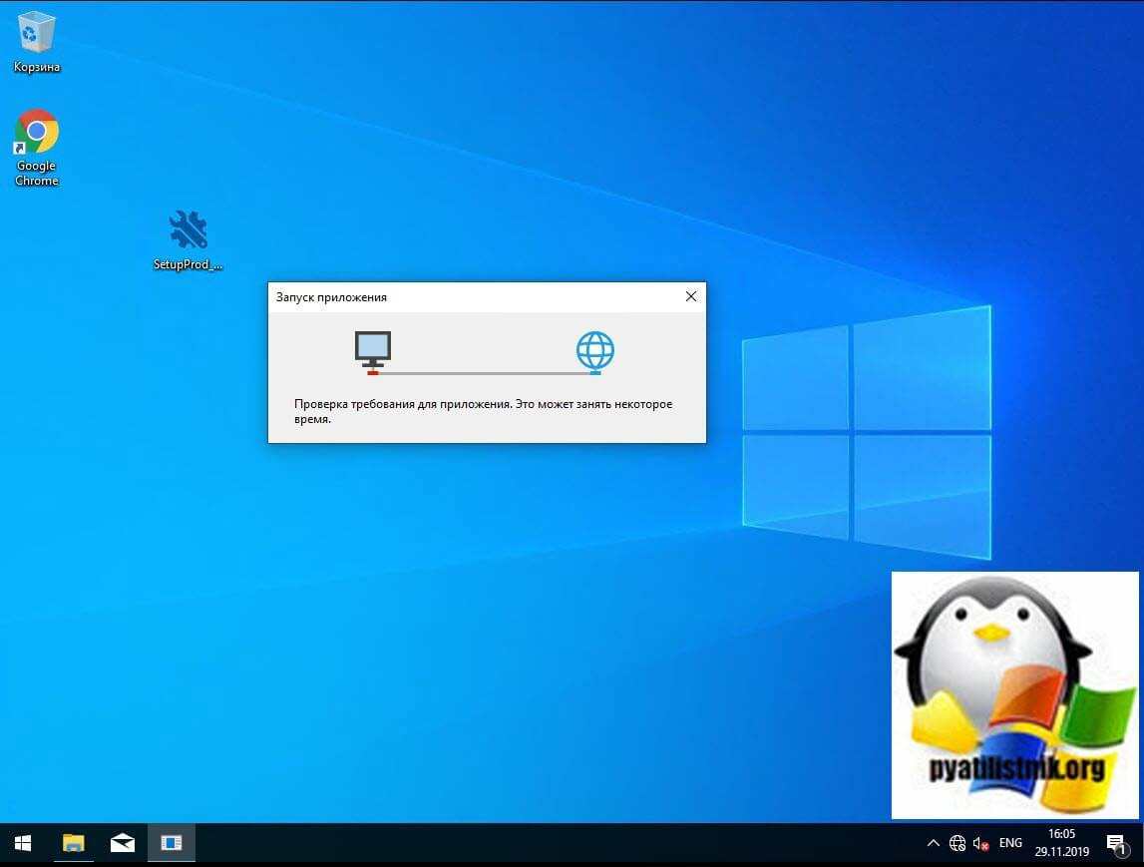Click the globe icon in the setup dialog
Viewport: 1144px width, 867px height.
click(595, 351)
